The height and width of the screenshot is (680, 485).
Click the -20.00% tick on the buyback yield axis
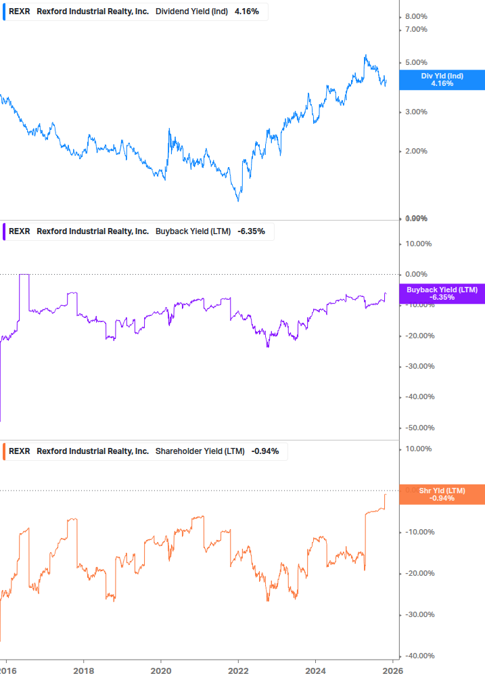(419, 336)
